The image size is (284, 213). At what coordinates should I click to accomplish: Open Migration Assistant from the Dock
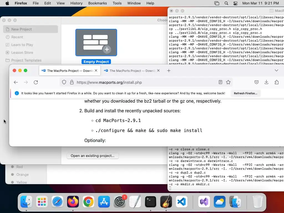point(235,202)
